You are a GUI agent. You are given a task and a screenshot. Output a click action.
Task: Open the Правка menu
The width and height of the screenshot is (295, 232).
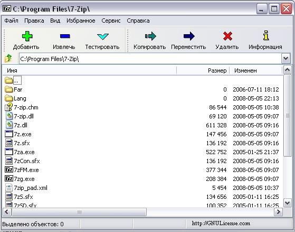[x=34, y=21]
